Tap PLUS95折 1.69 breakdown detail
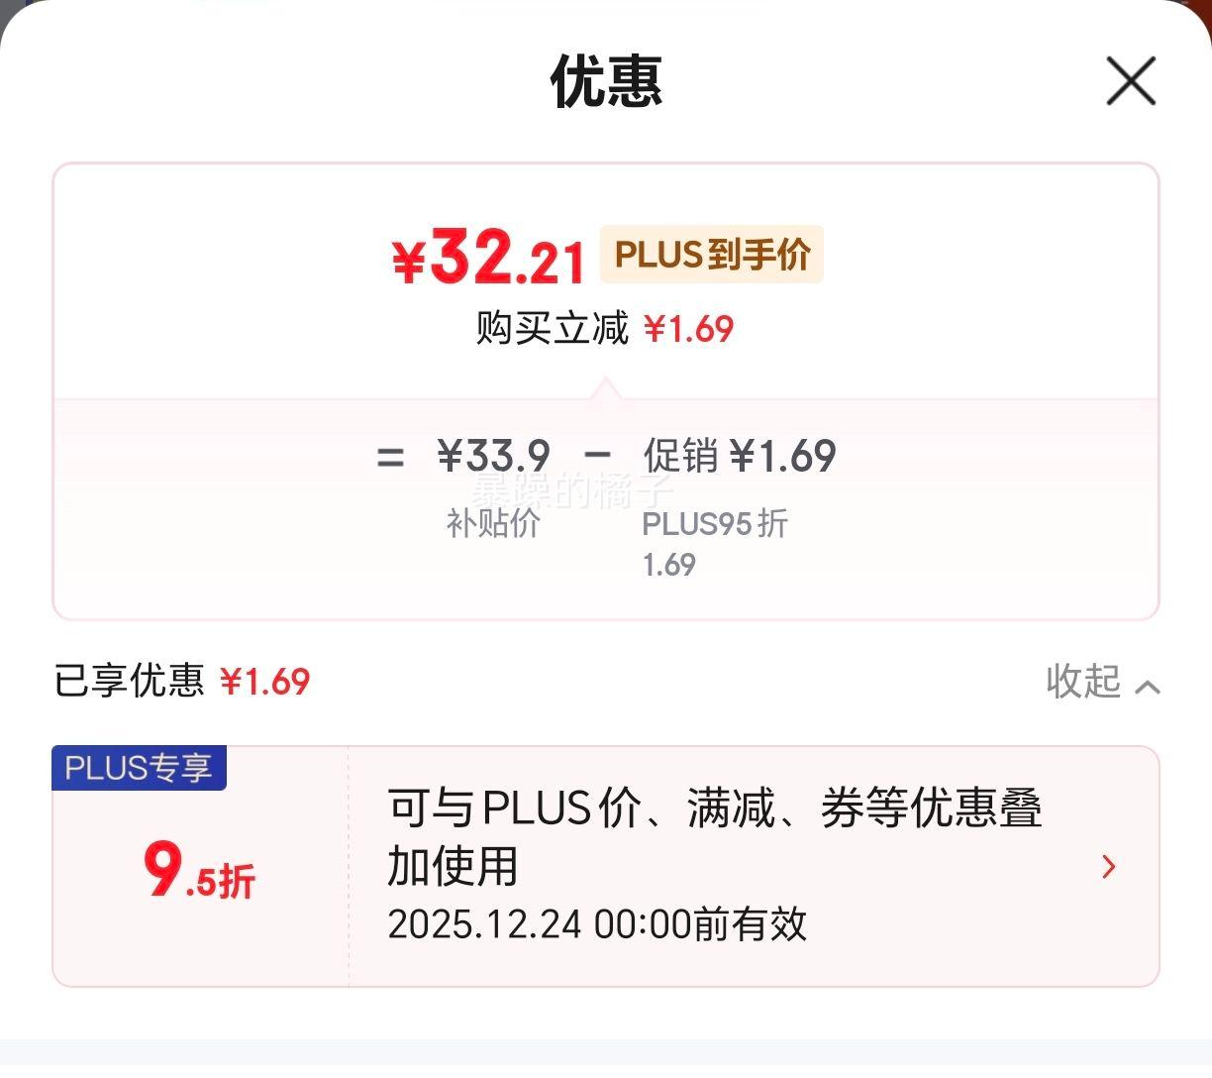Screen dimensions: 1212x1078 coord(715,544)
